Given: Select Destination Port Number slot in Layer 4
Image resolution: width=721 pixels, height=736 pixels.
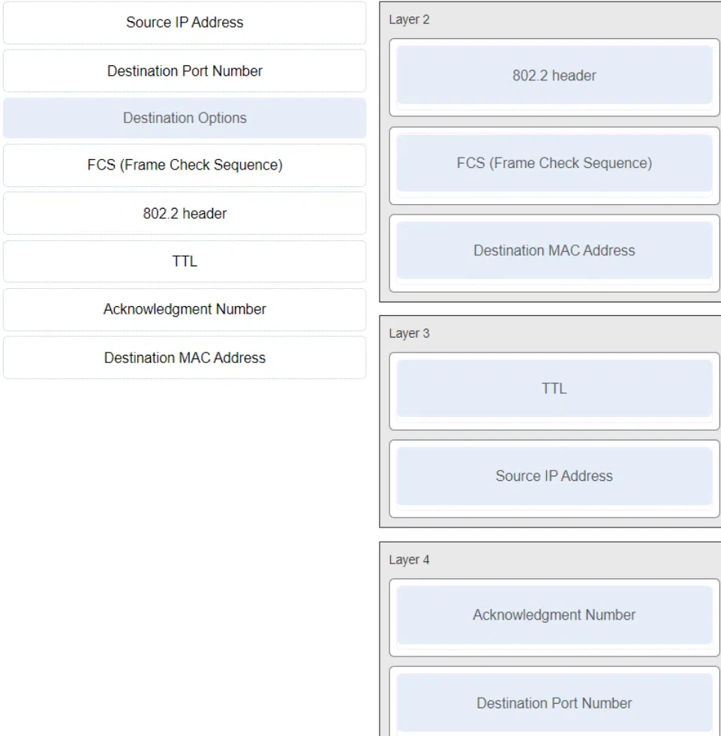Looking at the screenshot, I should (554, 703).
